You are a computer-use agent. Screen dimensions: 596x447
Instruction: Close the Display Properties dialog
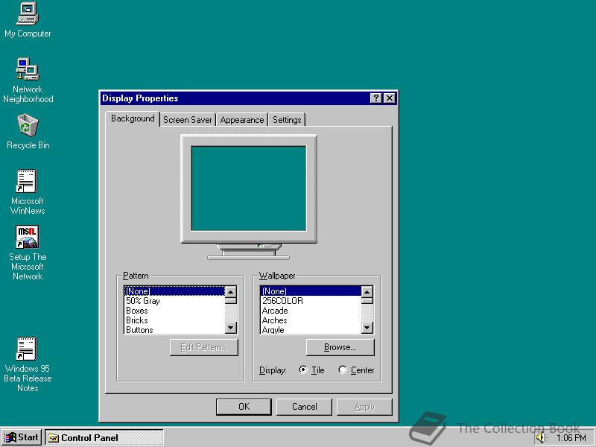pos(389,98)
